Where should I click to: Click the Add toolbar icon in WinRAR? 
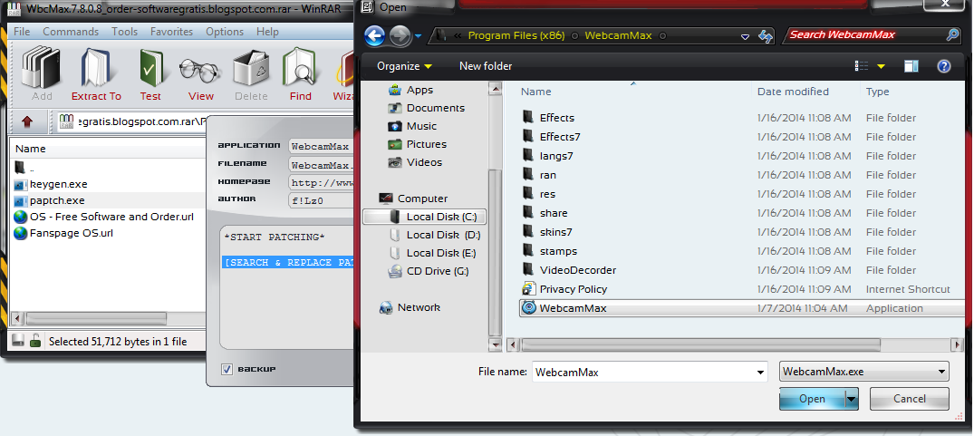42,75
